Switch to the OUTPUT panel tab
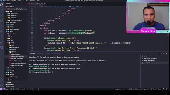This screenshot has width=170, height=95. pyautogui.click(x=48, y=53)
